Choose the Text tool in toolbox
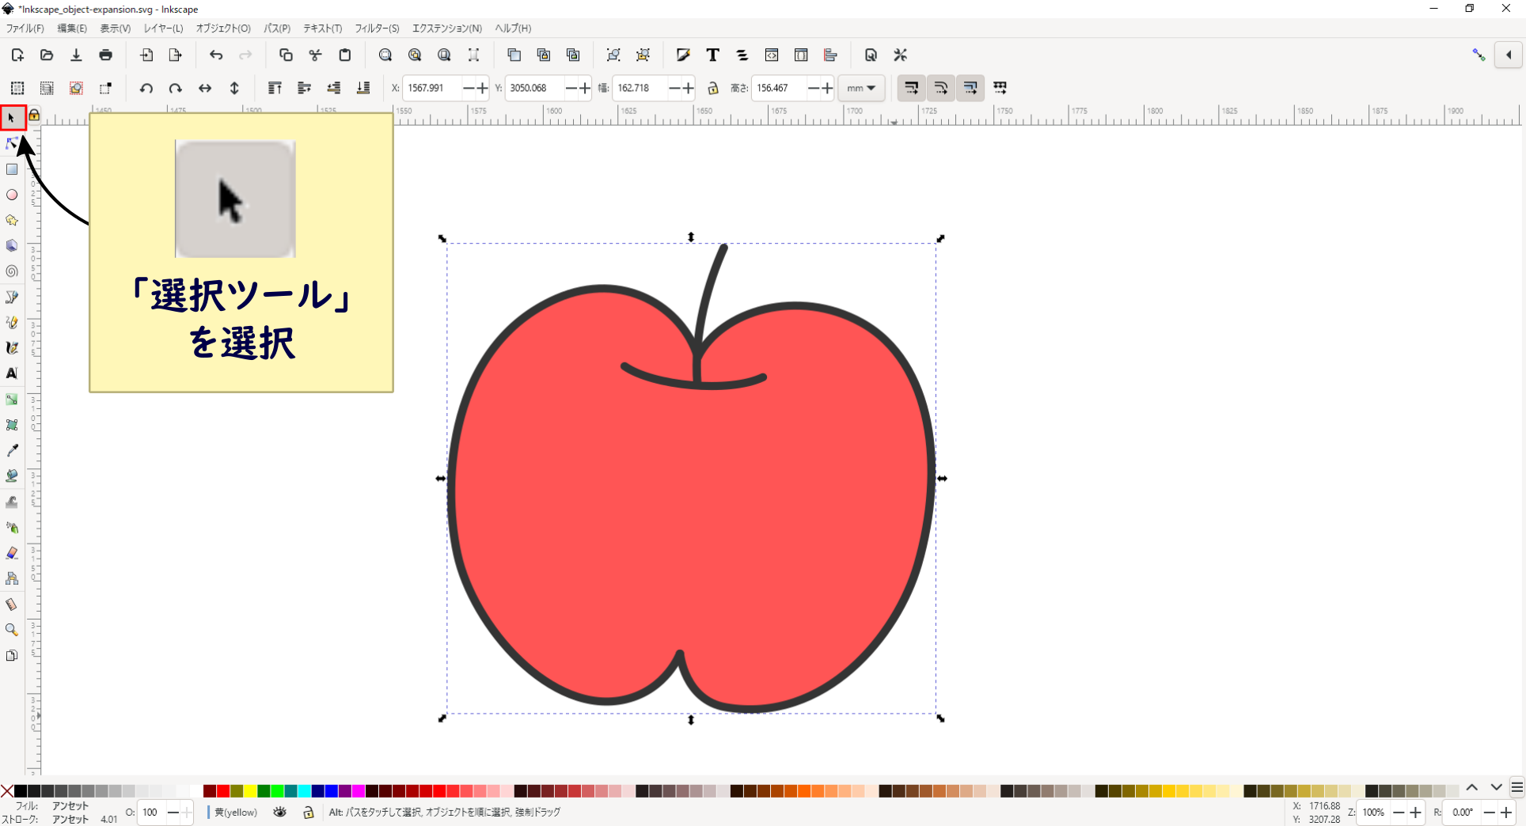 pyautogui.click(x=12, y=373)
